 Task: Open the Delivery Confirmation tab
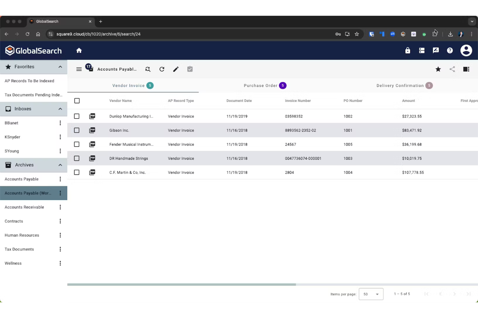pos(404,85)
